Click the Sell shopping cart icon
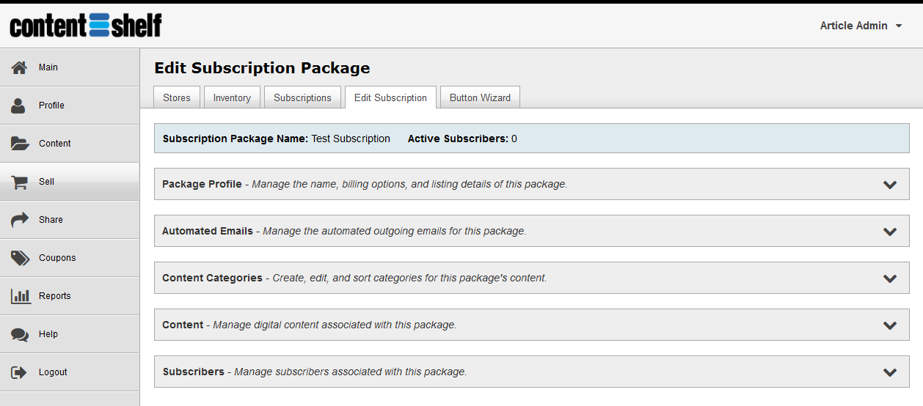923x406 pixels. 20,182
